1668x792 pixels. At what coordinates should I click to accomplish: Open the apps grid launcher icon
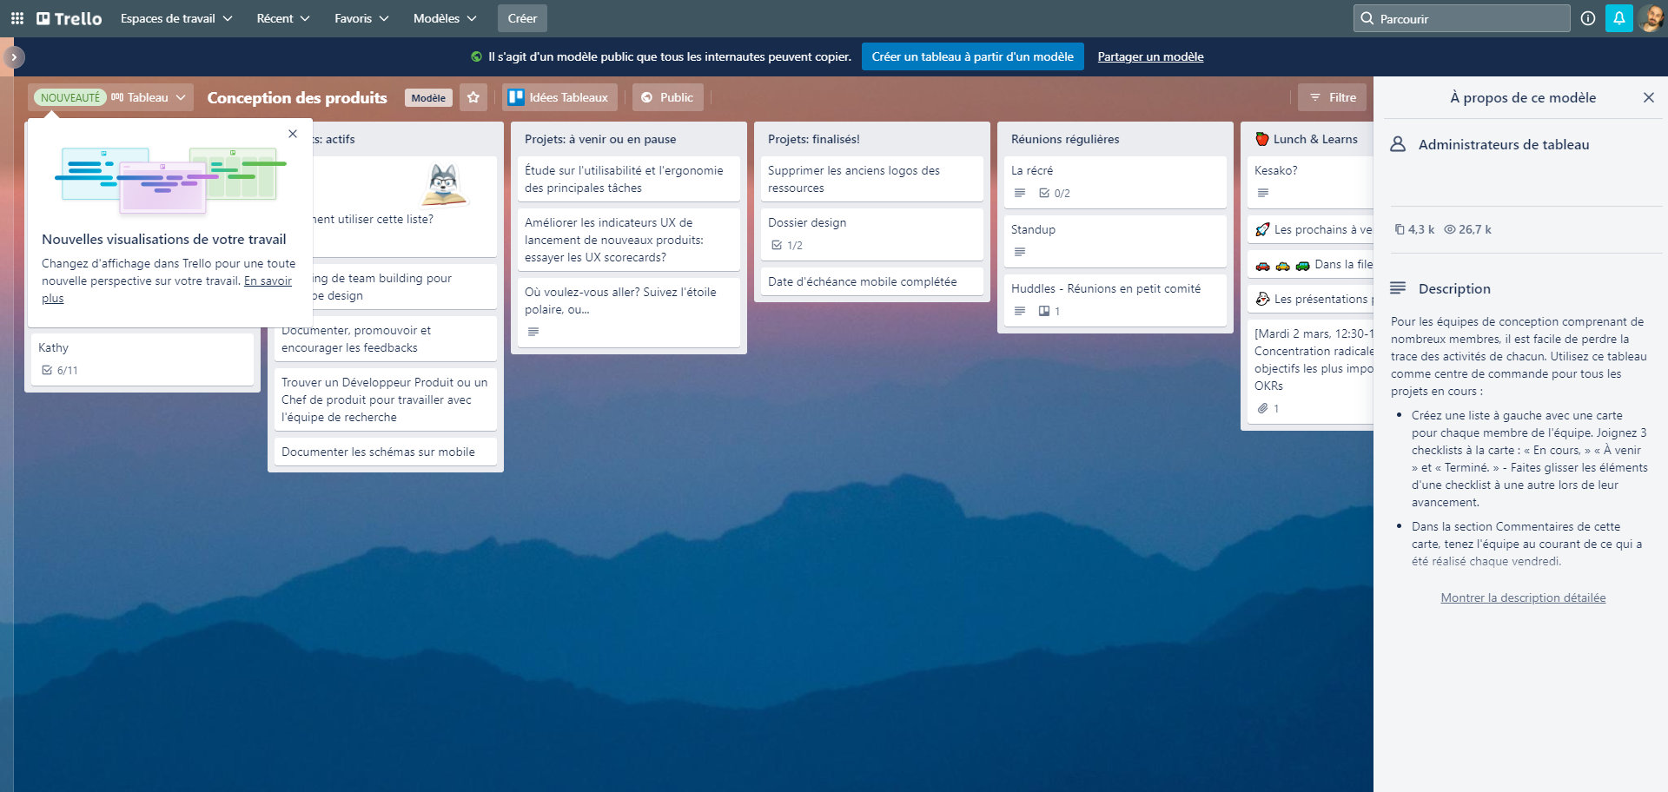[17, 18]
